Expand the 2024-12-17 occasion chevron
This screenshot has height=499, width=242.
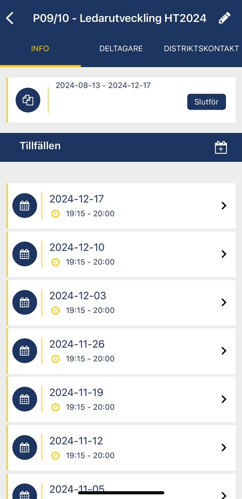224,206
